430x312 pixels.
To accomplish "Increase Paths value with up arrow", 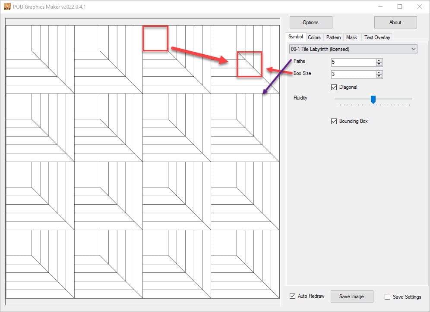I will click(379, 61).
